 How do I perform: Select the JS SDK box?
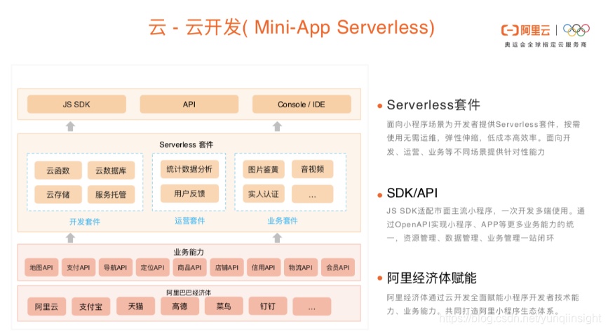76,104
